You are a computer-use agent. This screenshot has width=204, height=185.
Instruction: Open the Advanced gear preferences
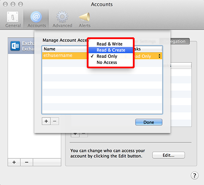coord(62,20)
